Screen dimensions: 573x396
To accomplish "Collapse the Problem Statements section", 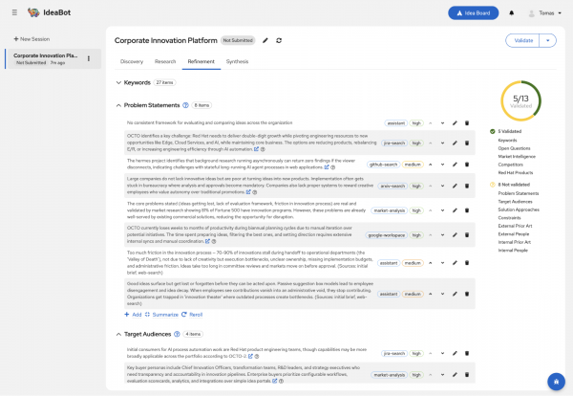I will (x=118, y=105).
